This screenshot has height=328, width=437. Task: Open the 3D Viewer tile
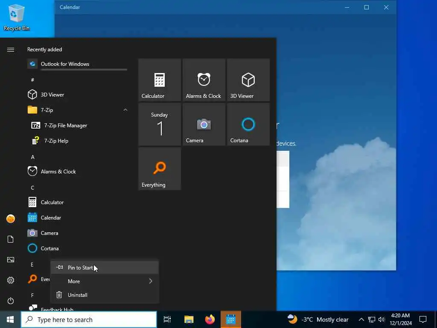click(x=248, y=80)
